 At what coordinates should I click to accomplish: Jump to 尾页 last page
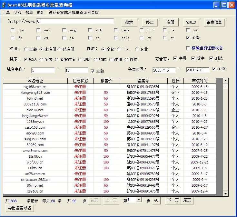(187, 200)
